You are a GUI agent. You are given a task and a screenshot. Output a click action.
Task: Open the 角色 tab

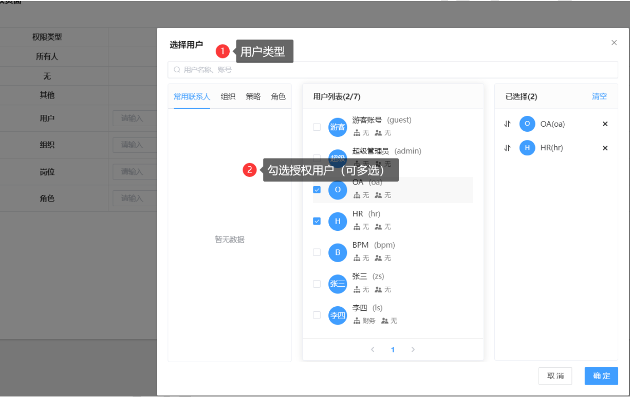pyautogui.click(x=278, y=96)
